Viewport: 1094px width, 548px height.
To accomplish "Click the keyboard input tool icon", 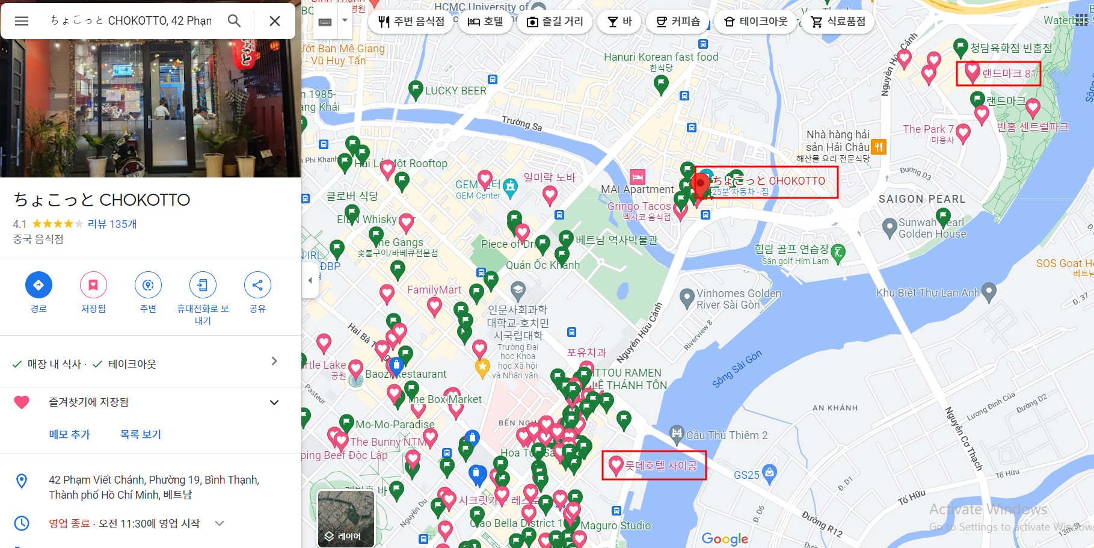I will [325, 22].
